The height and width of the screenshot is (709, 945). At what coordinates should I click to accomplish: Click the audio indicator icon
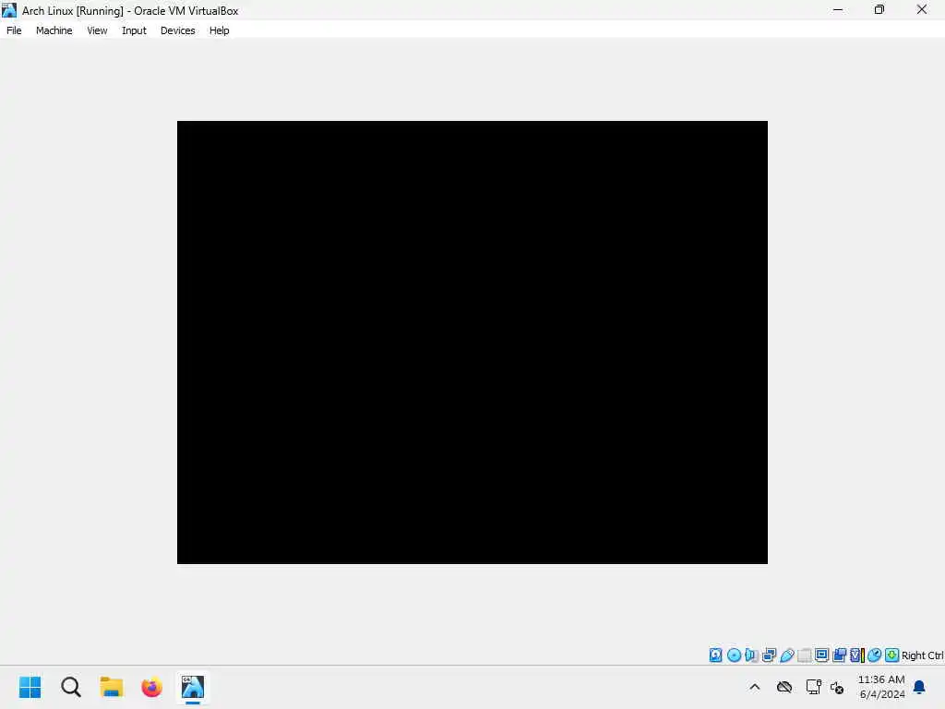751,655
